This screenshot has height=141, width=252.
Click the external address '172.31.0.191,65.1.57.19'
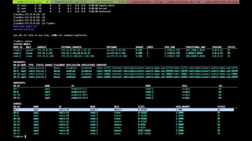(x=76, y=50)
